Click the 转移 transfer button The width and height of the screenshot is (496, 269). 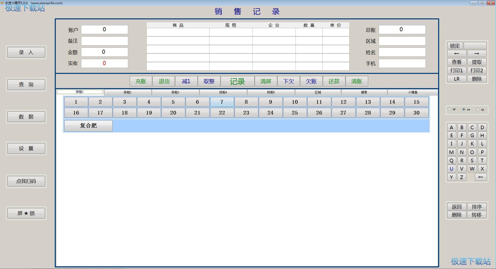coord(477,215)
